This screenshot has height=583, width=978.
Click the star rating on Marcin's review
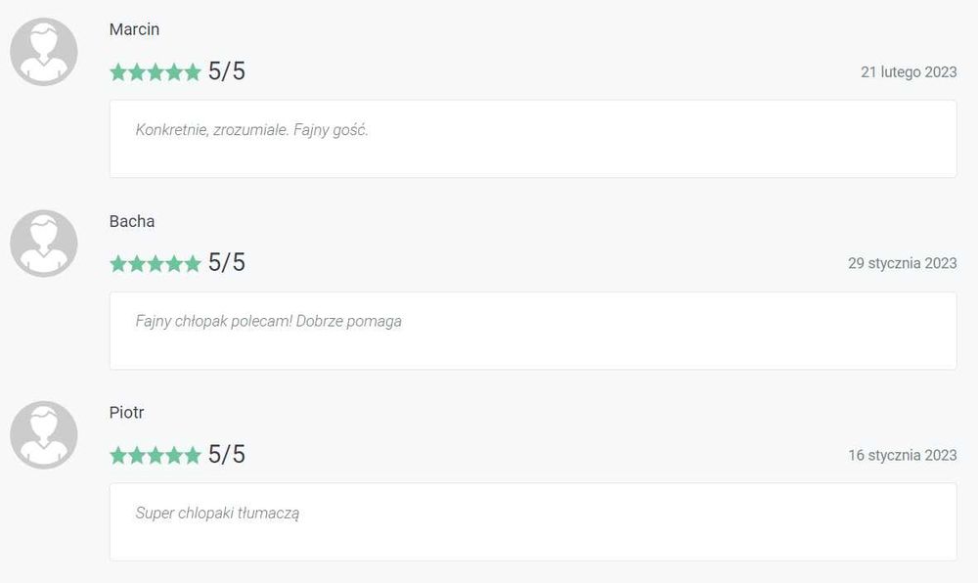pos(156,71)
